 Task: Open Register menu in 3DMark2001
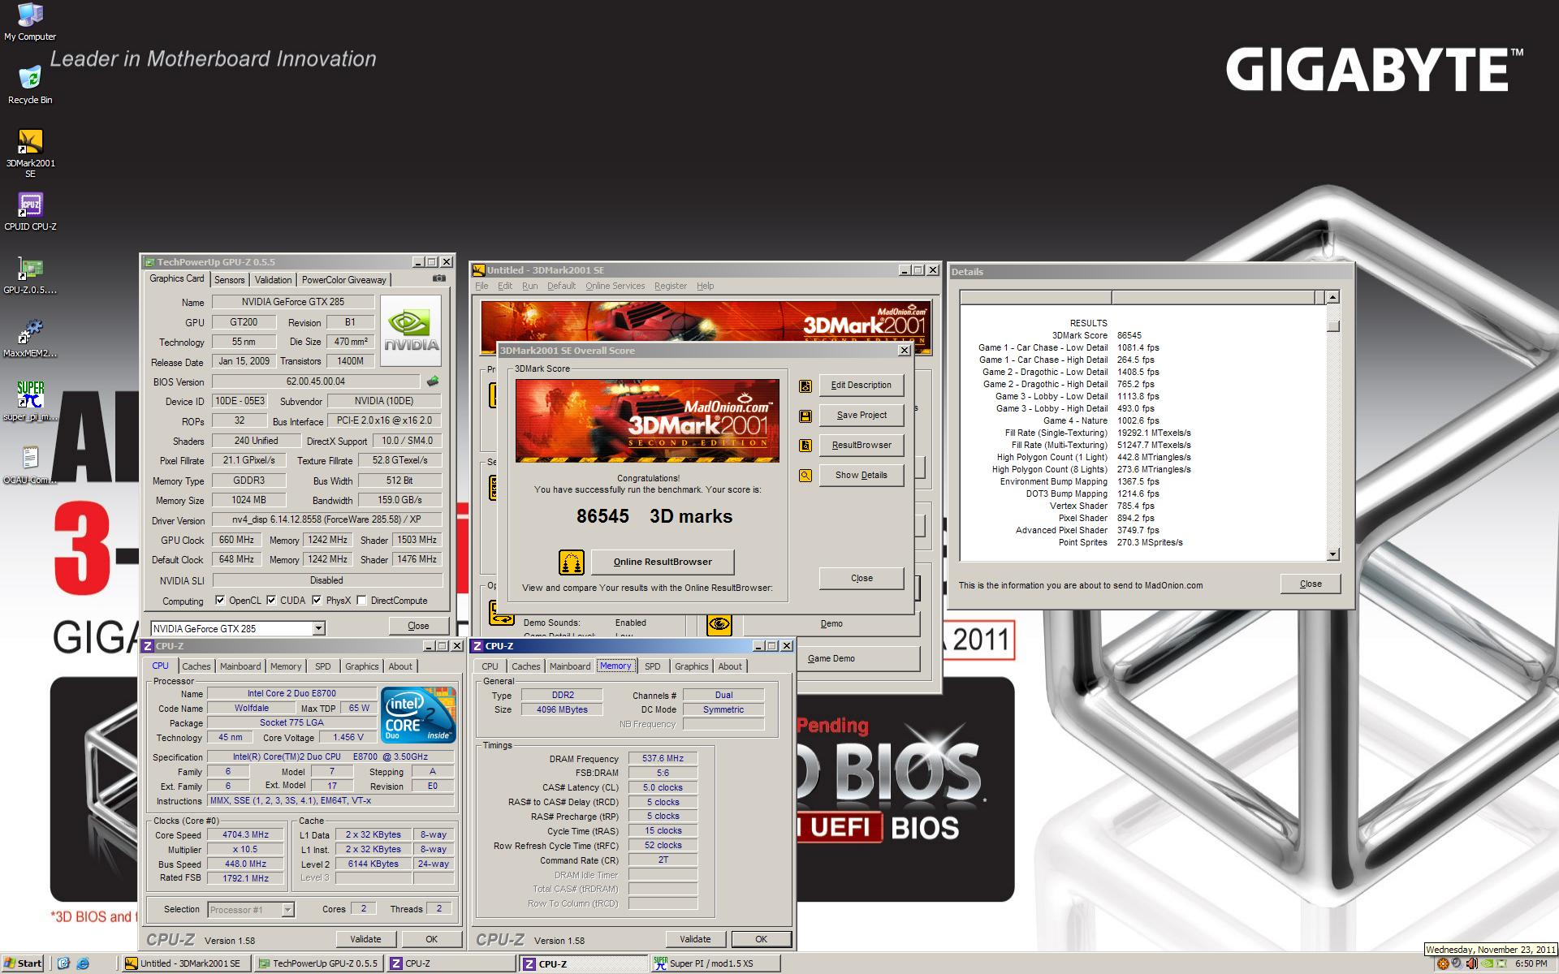point(670,286)
